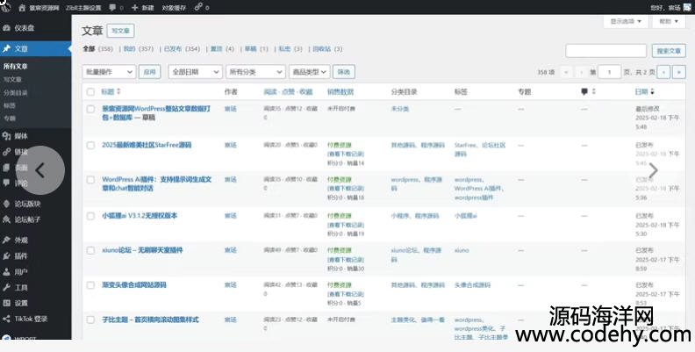Open the 用户 users icon
This screenshot has height=352, width=695.
6,272
